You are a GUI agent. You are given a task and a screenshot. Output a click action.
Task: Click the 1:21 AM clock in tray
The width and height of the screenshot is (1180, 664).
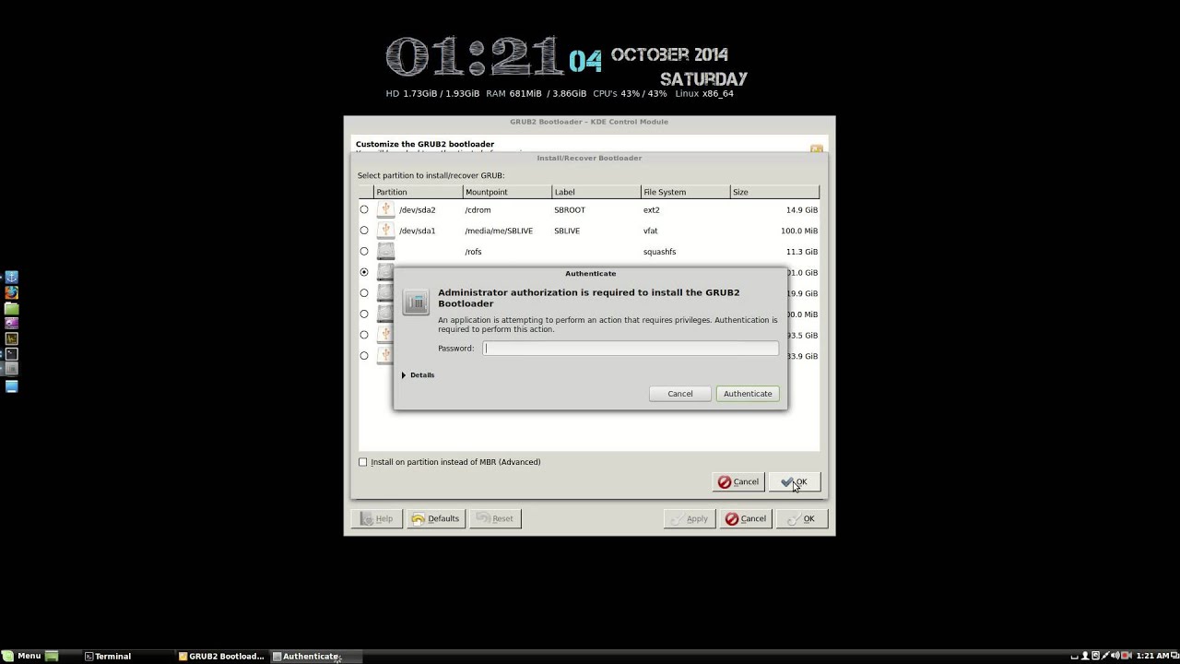1152,656
